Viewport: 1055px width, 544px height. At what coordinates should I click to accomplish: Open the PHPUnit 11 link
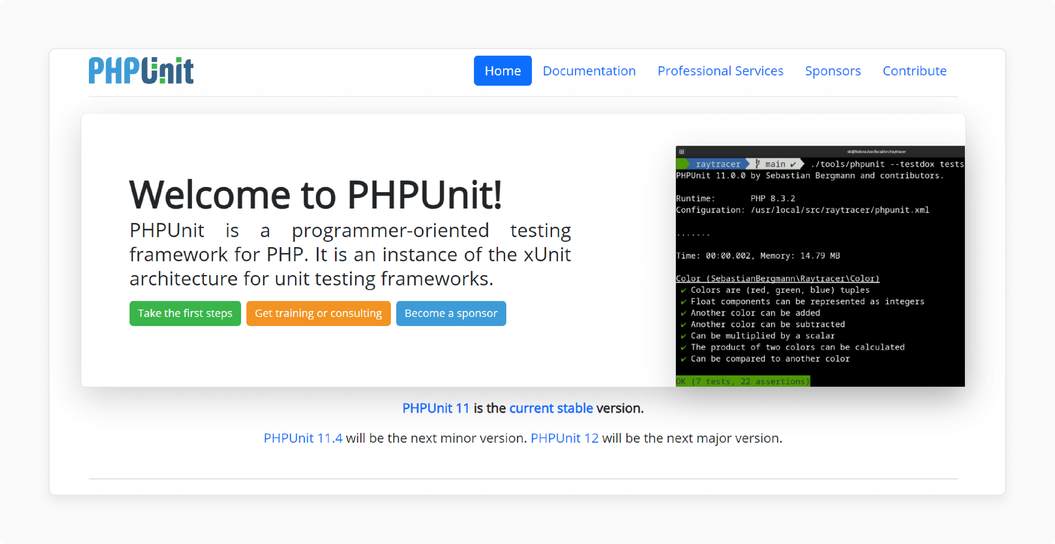[x=435, y=408]
